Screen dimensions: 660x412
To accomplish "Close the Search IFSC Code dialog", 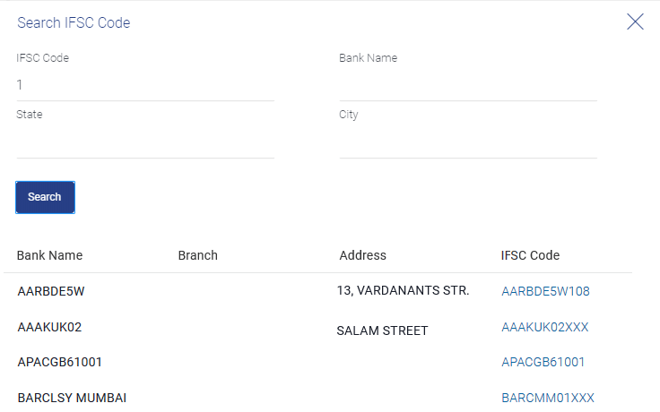I will pyautogui.click(x=635, y=22).
